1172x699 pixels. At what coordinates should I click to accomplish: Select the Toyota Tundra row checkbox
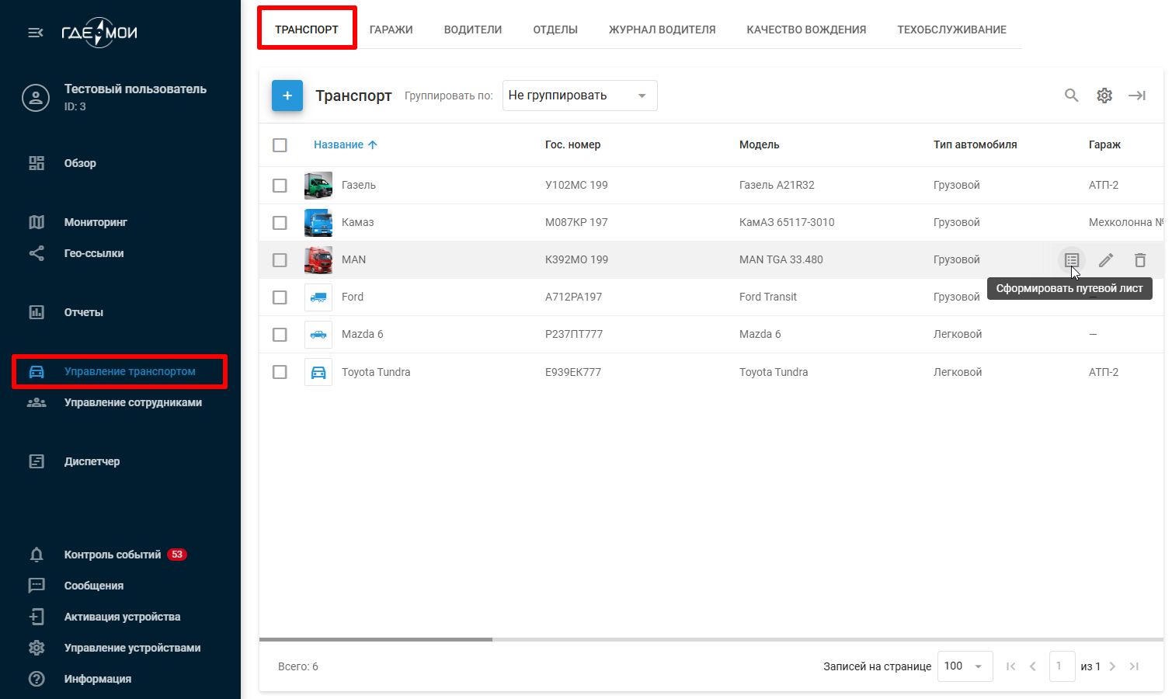coord(280,372)
